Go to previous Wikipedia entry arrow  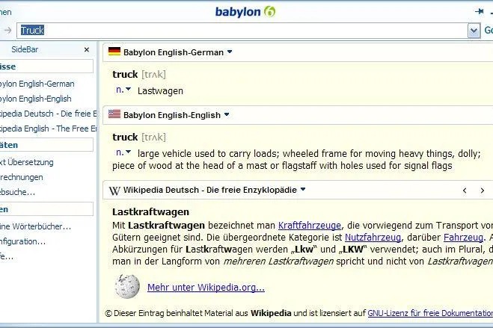coord(465,191)
